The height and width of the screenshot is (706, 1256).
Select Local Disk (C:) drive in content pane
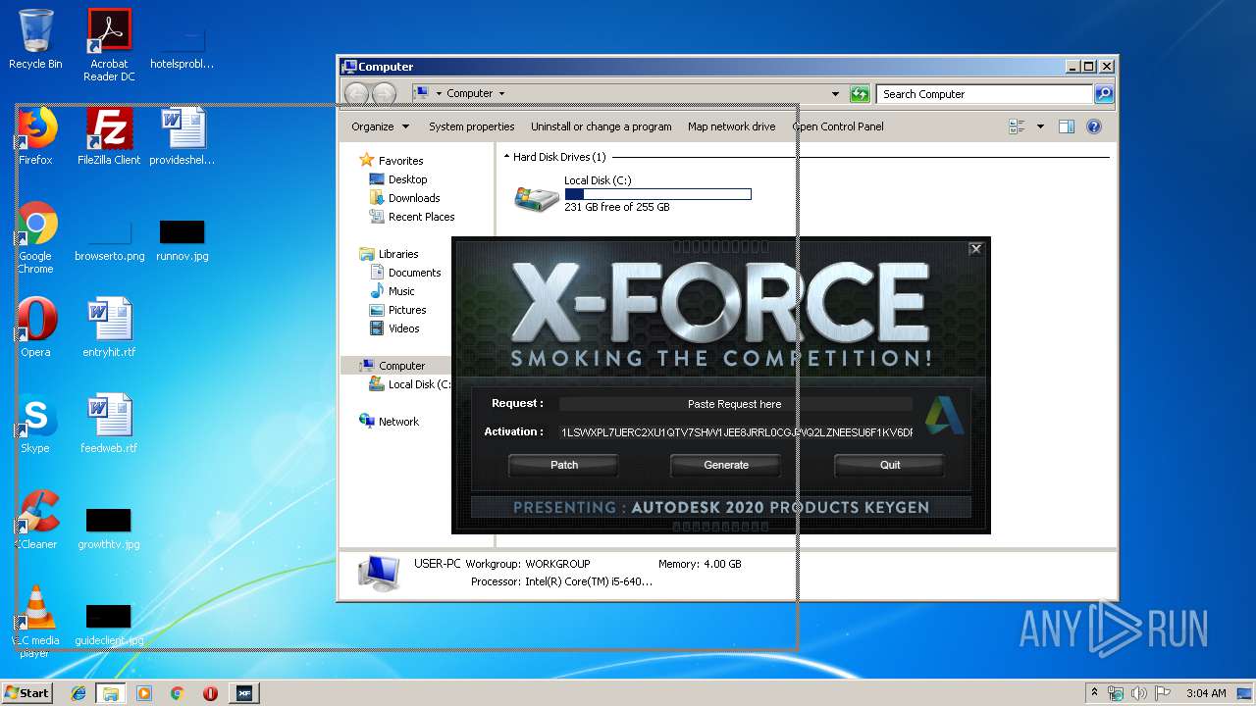[633, 194]
